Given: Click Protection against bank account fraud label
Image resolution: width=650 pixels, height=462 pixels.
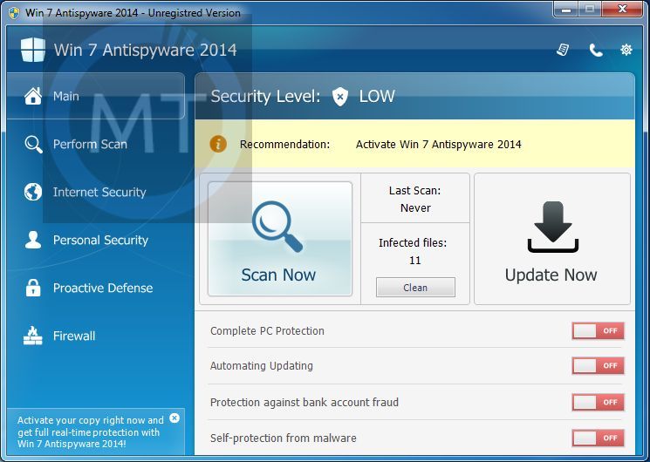Looking at the screenshot, I should coord(304,402).
